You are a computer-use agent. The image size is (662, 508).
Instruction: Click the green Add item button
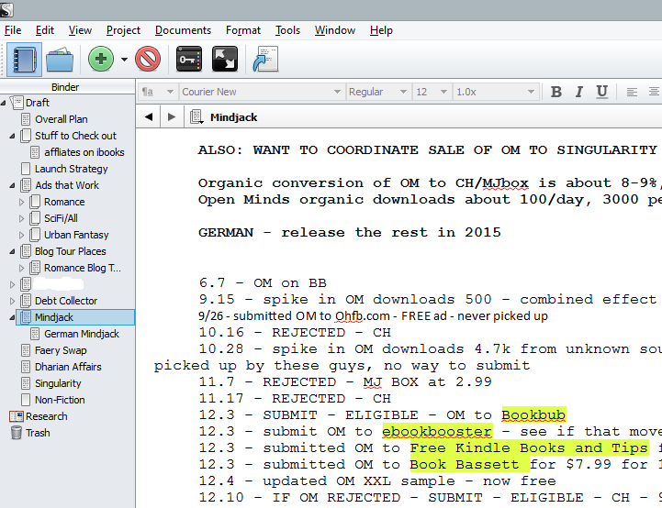click(101, 60)
